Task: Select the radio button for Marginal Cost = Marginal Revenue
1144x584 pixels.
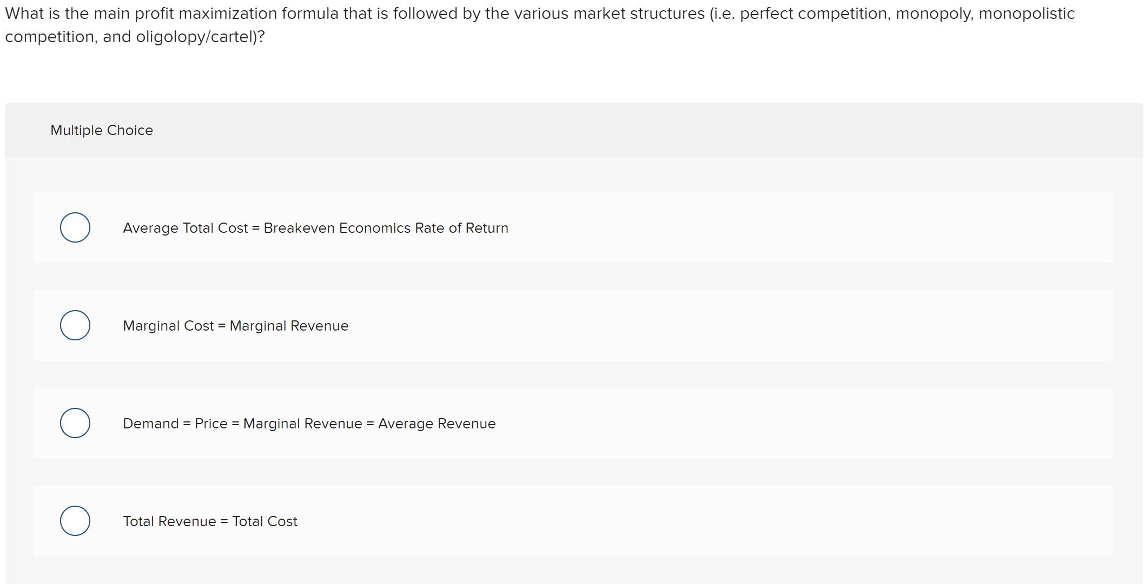Action: [x=75, y=325]
